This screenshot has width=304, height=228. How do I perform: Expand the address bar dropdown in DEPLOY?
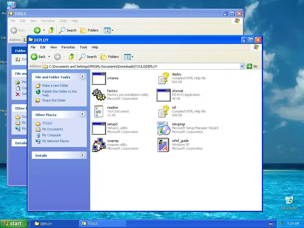pyautogui.click(x=242, y=66)
